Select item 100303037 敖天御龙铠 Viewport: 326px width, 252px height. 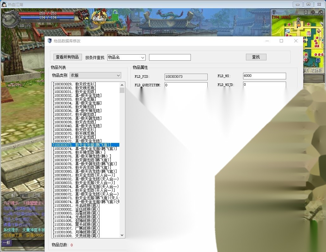[x=86, y=114]
